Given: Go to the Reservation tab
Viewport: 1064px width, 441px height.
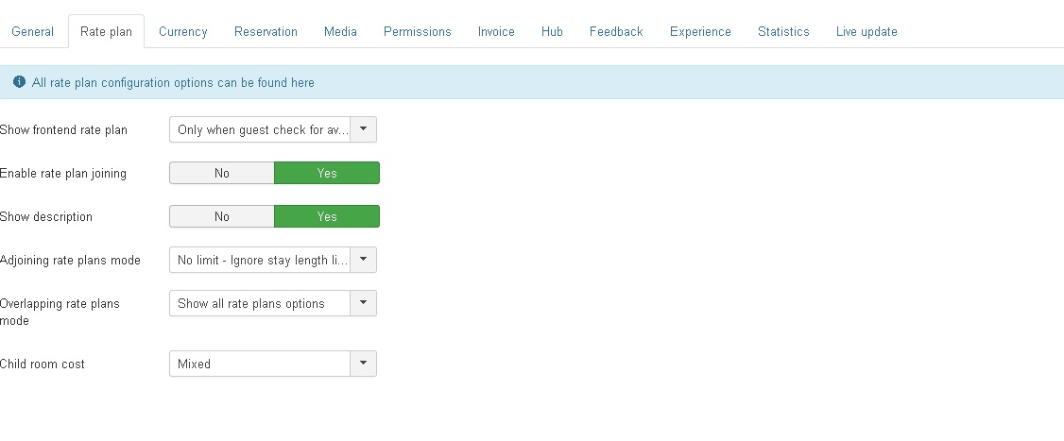Looking at the screenshot, I should tap(266, 31).
